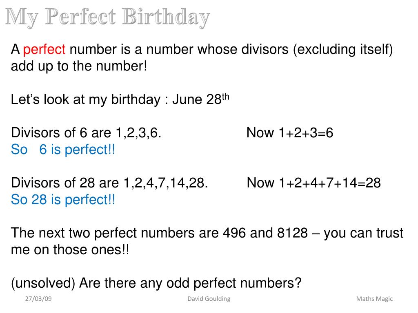The image size is (418, 313).
Task: Click the word (unsolved) in the last line
Action: 43,283
